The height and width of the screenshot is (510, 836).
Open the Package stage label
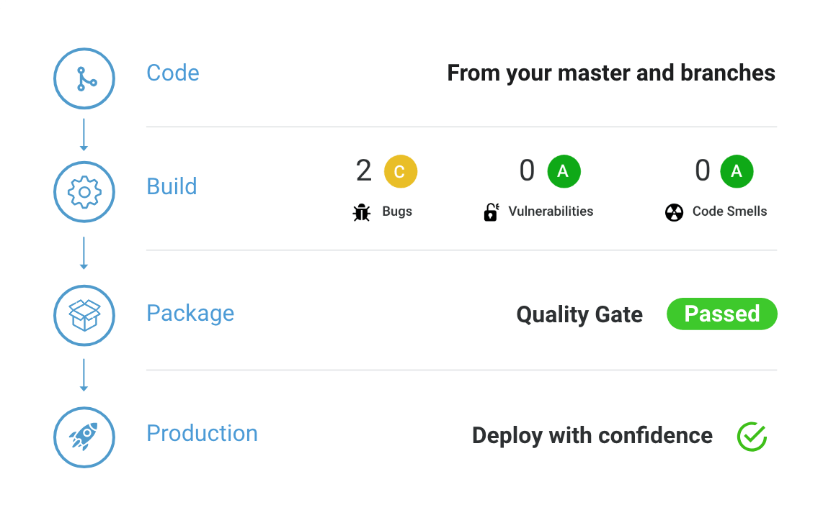point(190,313)
